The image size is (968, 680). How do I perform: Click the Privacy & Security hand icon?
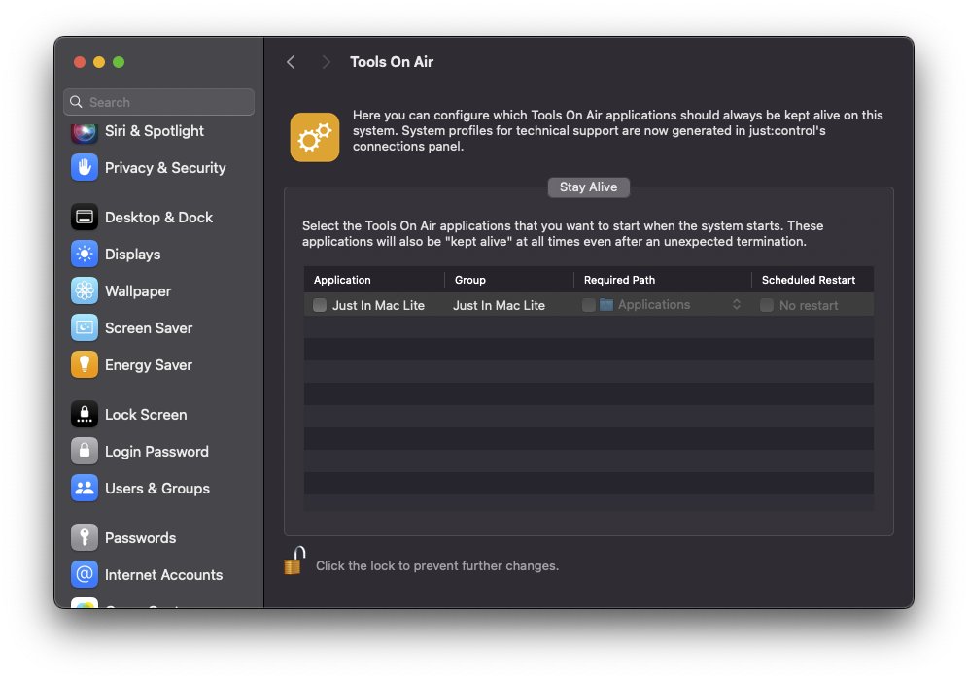click(85, 168)
